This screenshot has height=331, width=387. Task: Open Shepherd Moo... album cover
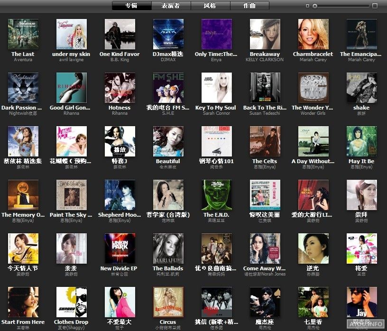120,195
